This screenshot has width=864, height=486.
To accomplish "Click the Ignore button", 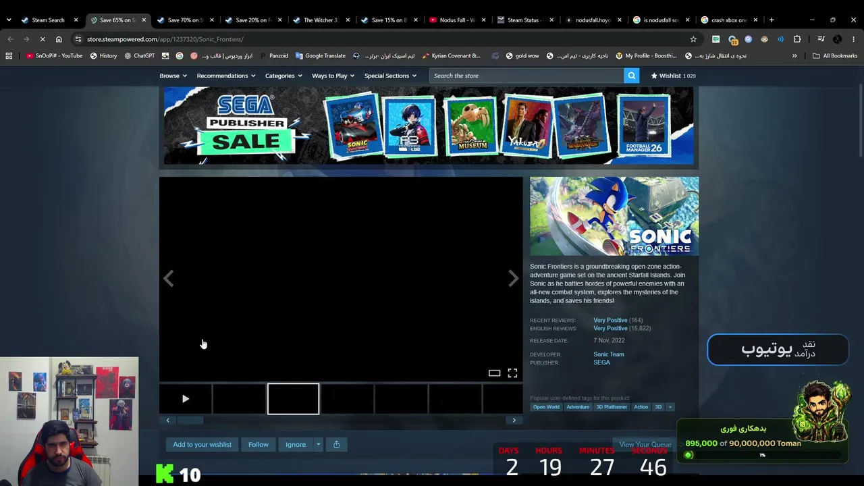I will pos(296,444).
